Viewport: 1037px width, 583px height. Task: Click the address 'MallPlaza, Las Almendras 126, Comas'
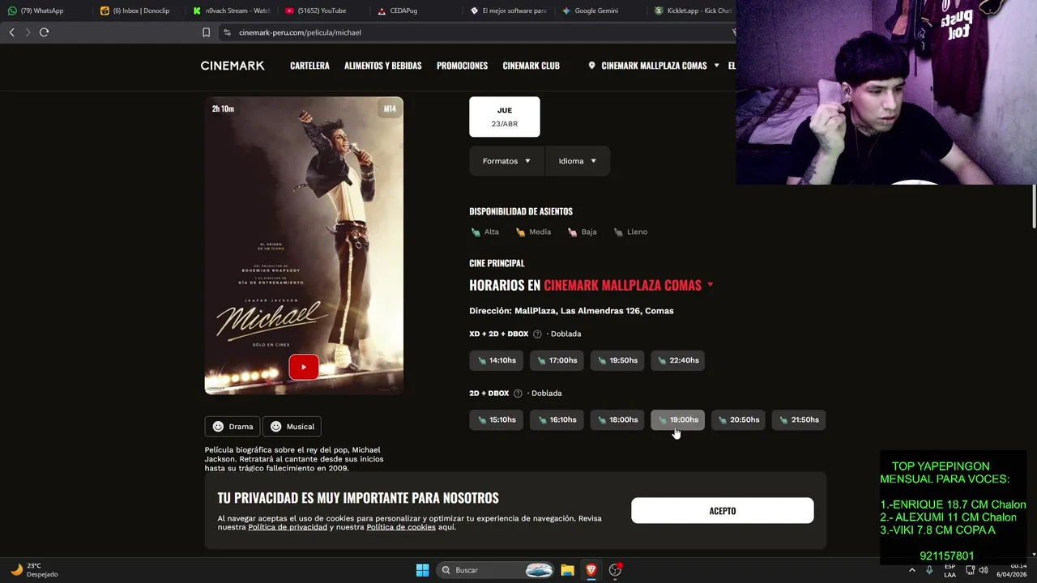[594, 311]
